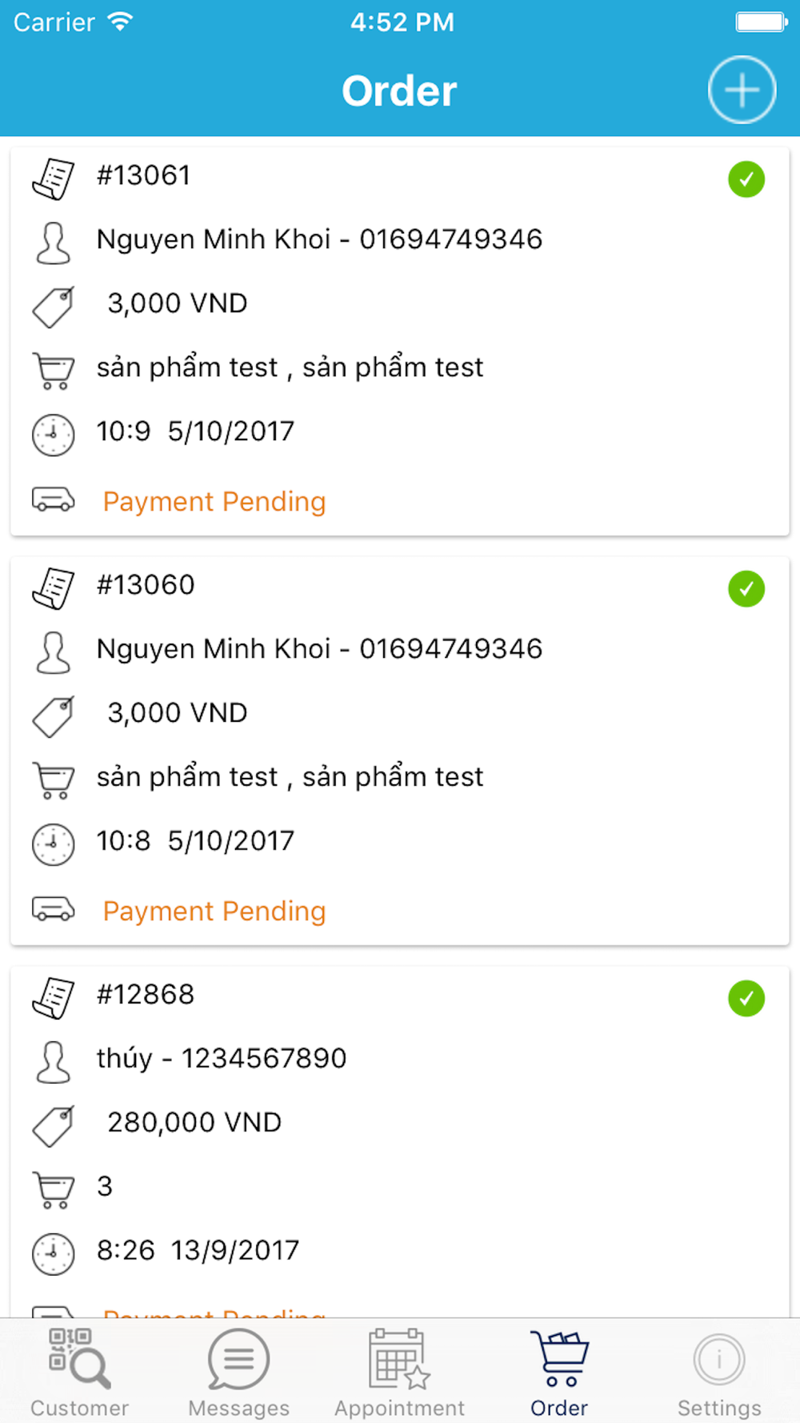Click clock icon beside 10:9 5/10/2017

coord(53,435)
